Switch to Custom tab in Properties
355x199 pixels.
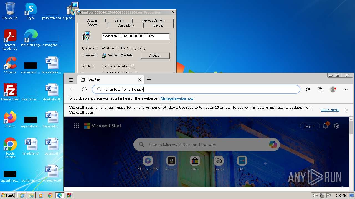click(92, 20)
